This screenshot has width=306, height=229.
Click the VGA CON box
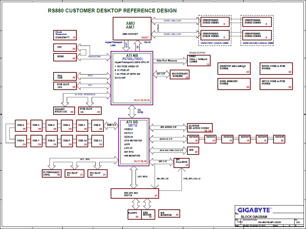pyautogui.click(x=65, y=76)
